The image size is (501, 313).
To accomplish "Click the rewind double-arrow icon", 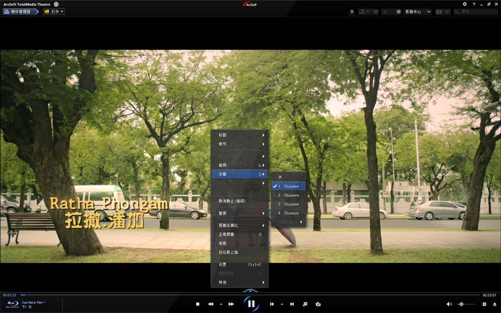I will [x=211, y=304].
